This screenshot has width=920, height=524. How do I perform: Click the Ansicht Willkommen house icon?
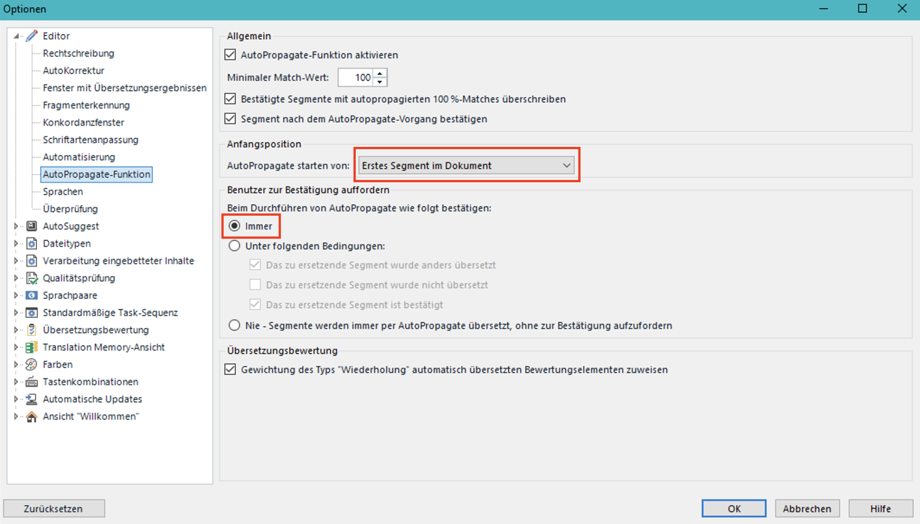click(31, 416)
